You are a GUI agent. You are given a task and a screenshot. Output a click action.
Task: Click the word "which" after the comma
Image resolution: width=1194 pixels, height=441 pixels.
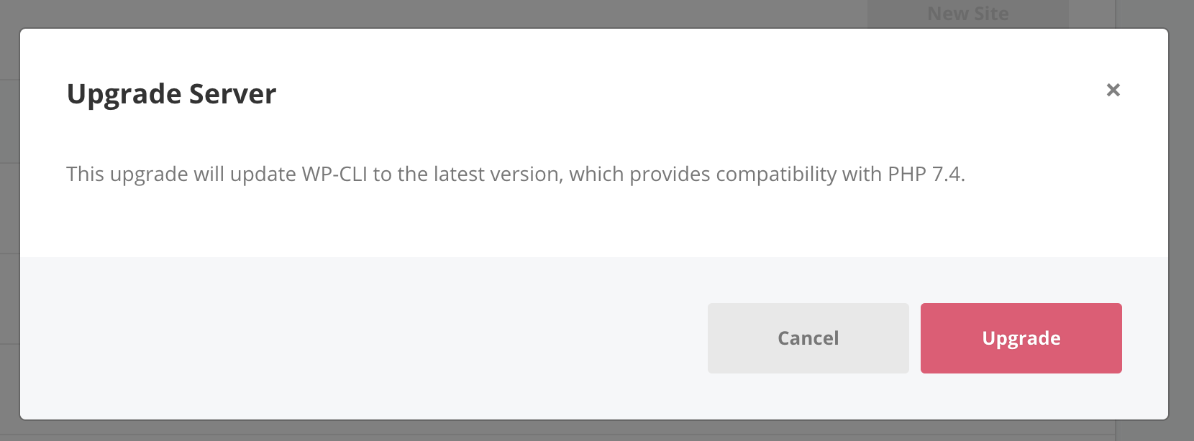[596, 174]
